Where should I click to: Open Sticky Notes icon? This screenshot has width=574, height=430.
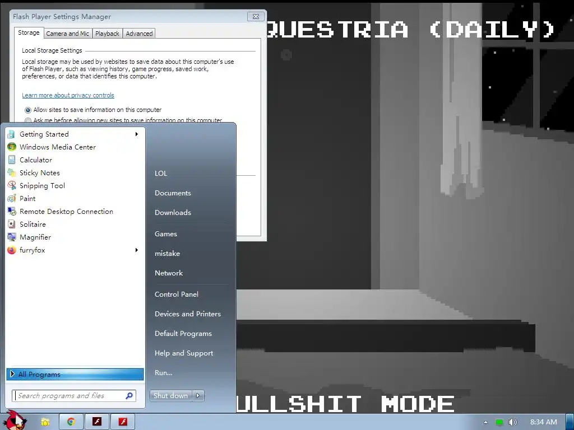click(x=11, y=172)
